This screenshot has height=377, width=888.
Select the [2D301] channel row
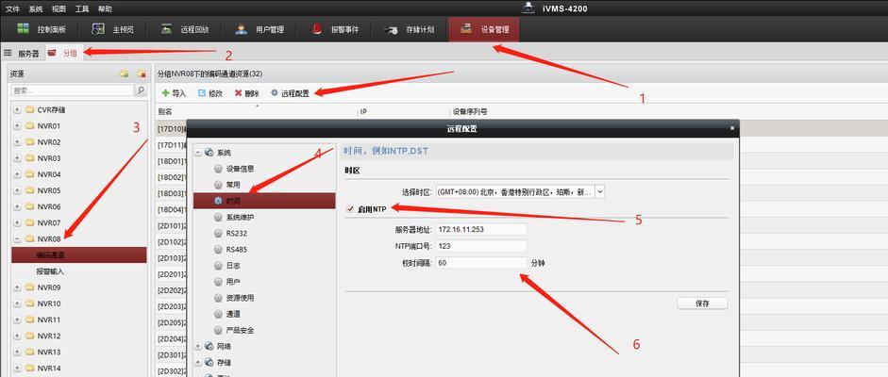171,355
